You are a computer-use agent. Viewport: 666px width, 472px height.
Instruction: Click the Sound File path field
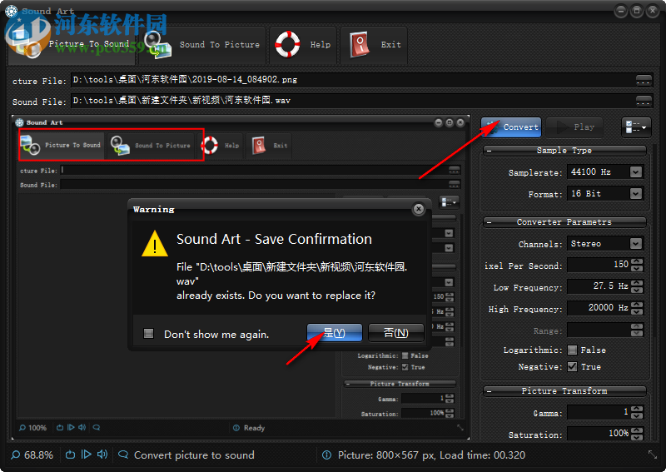coord(352,101)
